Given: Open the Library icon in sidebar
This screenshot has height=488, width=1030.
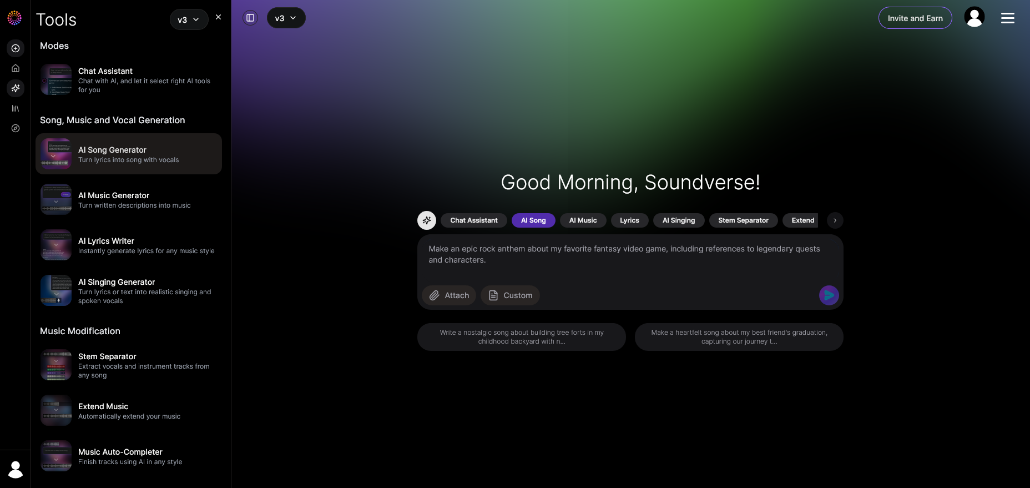Looking at the screenshot, I should click(16, 108).
